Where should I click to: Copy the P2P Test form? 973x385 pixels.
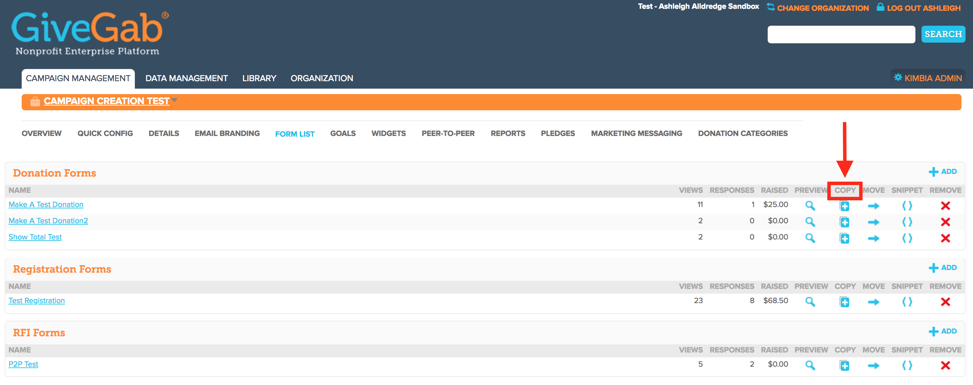(845, 366)
